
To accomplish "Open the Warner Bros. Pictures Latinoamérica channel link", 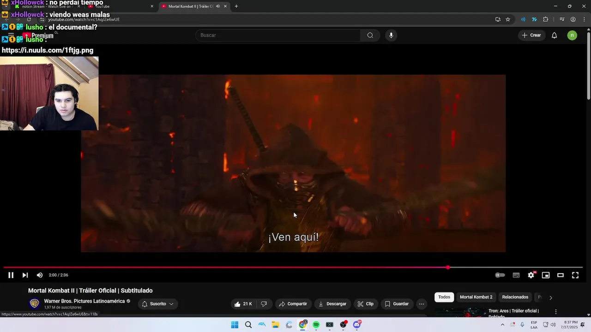I will [x=84, y=301].
